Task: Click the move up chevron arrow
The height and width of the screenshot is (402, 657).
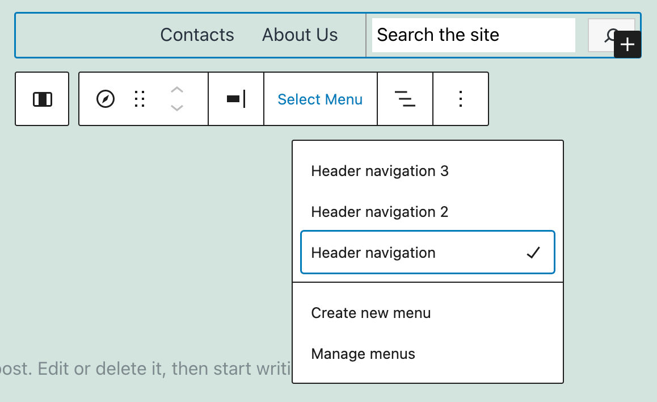Action: coord(177,90)
